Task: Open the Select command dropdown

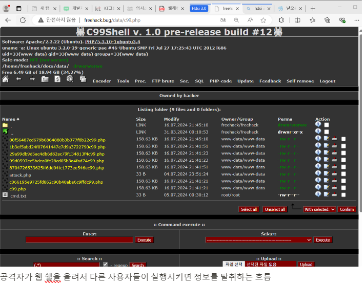Action: (x=258, y=240)
